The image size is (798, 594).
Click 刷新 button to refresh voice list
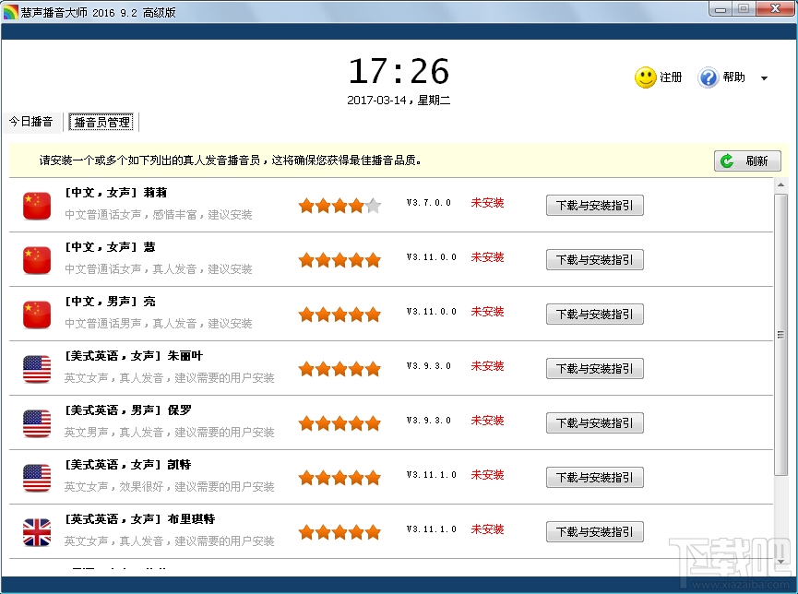[x=747, y=160]
